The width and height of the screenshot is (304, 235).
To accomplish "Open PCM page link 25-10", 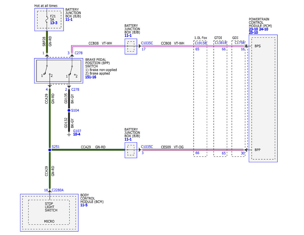I will (253, 32).
